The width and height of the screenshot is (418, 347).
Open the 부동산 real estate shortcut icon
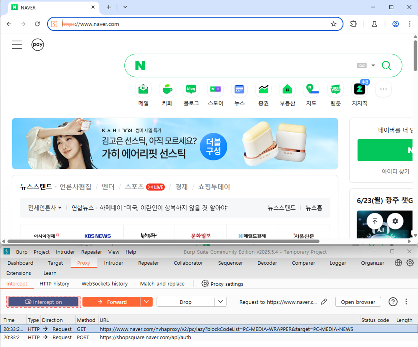(287, 89)
